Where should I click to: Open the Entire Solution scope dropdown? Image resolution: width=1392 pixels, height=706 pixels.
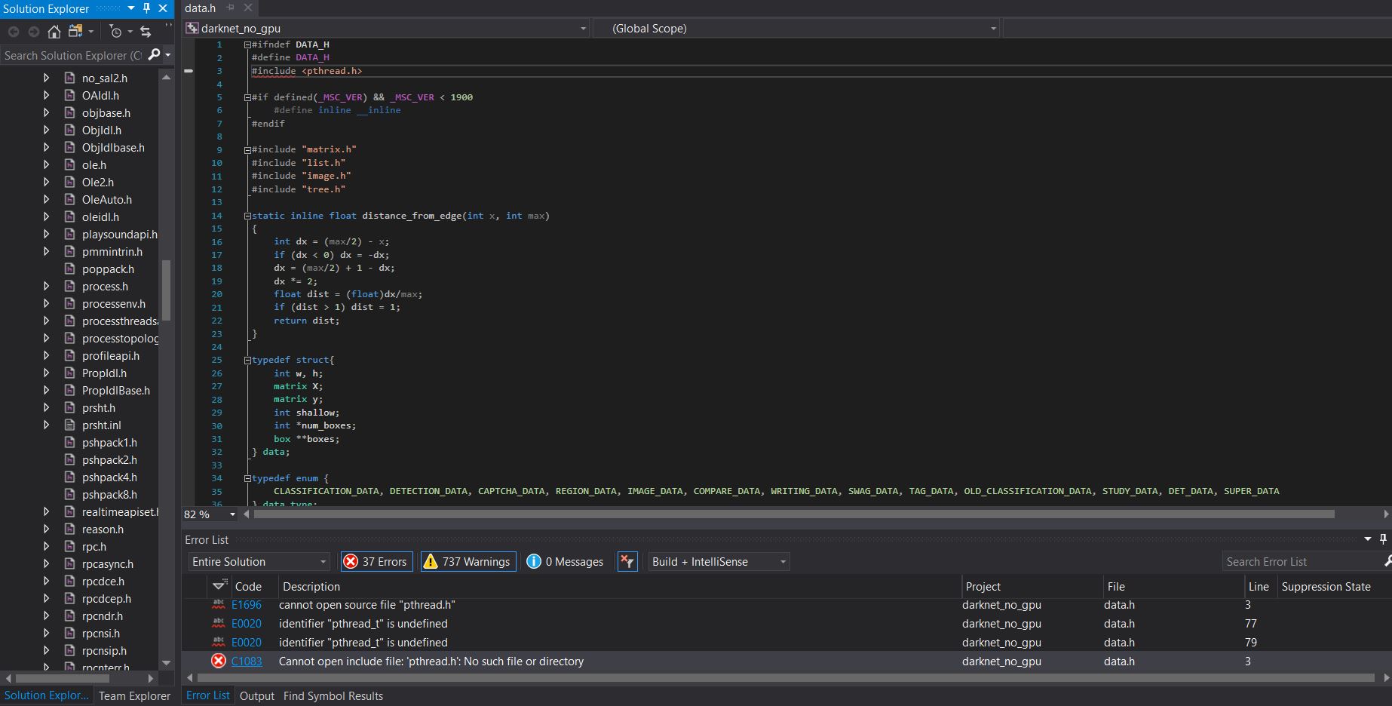pos(259,562)
